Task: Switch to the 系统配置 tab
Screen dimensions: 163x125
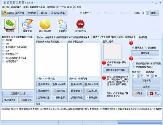Action: point(143,37)
